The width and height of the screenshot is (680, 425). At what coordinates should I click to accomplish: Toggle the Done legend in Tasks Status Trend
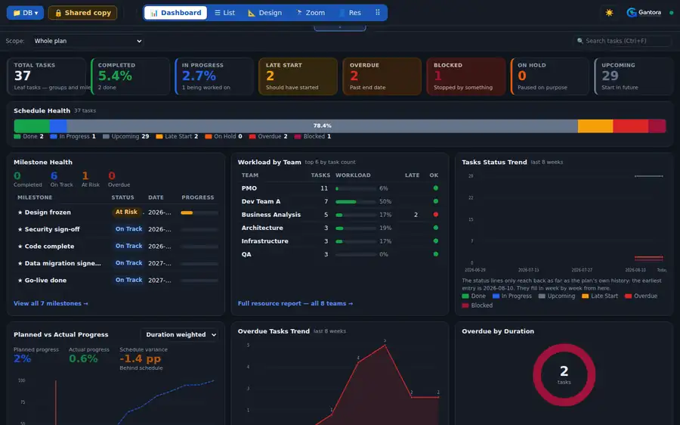click(x=474, y=296)
